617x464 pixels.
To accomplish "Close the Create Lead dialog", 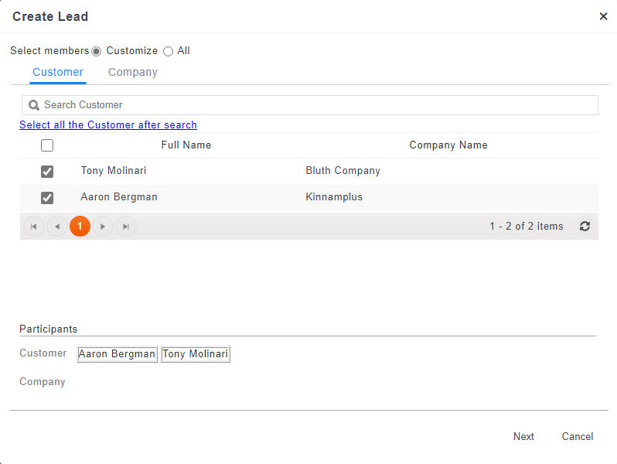I will tap(603, 16).
